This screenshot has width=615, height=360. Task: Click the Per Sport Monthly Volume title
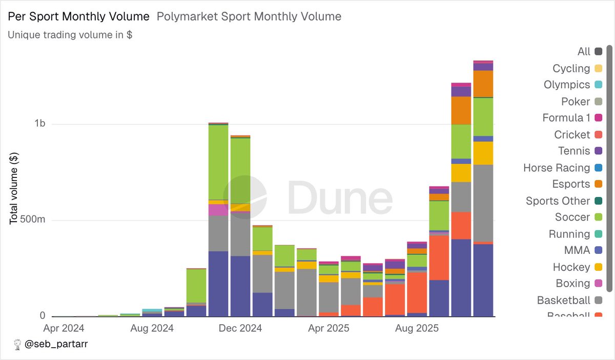tap(78, 16)
